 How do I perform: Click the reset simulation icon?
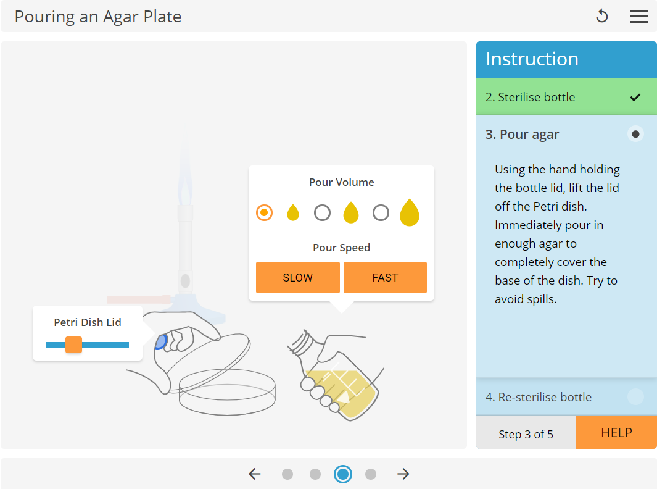[x=601, y=16]
